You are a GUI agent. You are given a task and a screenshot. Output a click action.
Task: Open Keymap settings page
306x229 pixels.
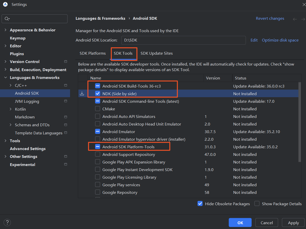click(x=18, y=38)
